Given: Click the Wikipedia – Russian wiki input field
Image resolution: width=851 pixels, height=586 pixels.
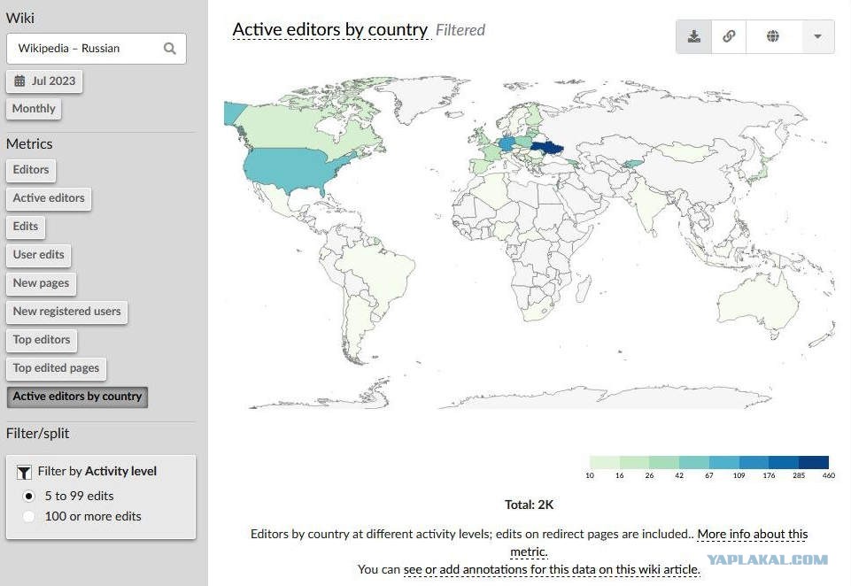Looking at the screenshot, I should tap(97, 49).
